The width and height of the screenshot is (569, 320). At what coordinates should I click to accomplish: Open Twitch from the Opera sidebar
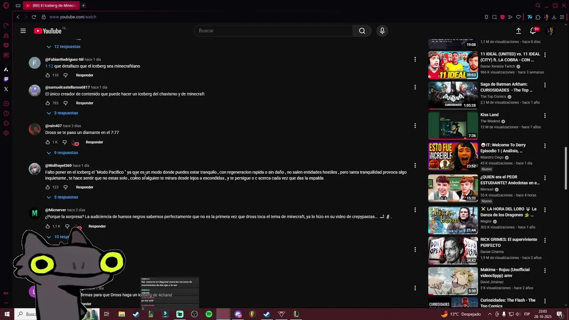[x=6, y=79]
